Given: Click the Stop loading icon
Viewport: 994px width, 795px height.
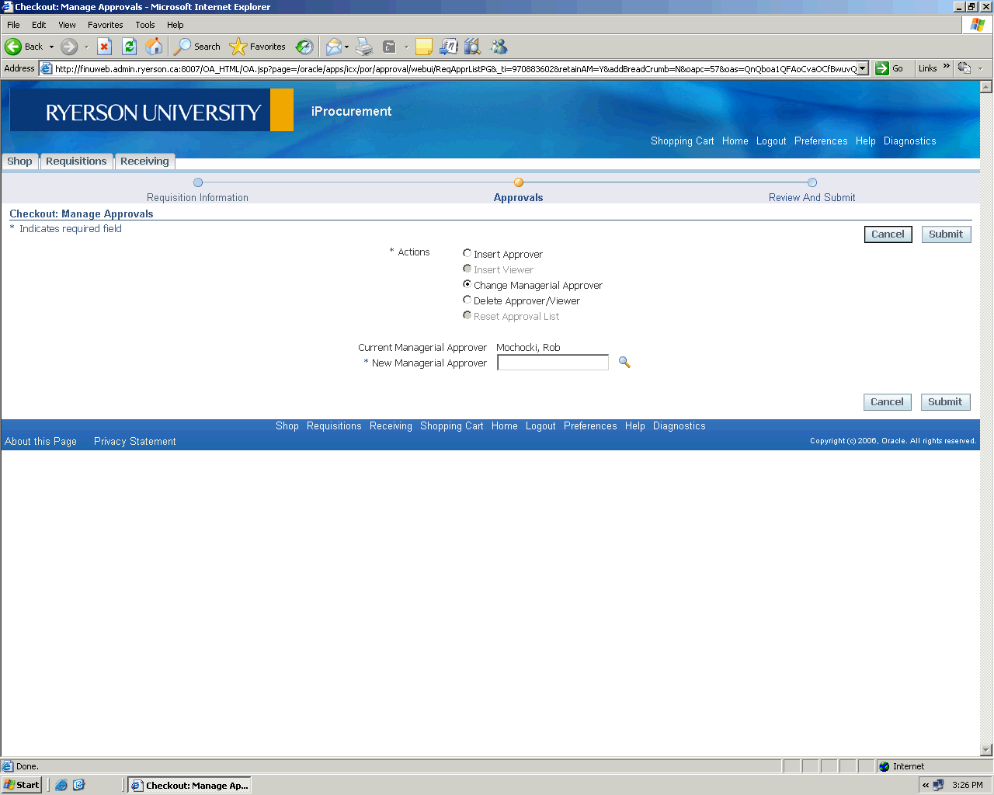Looking at the screenshot, I should [x=104, y=47].
